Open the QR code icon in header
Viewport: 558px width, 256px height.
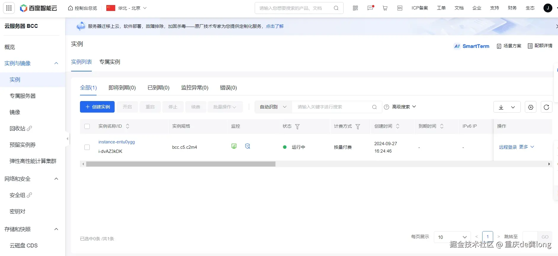355,8
